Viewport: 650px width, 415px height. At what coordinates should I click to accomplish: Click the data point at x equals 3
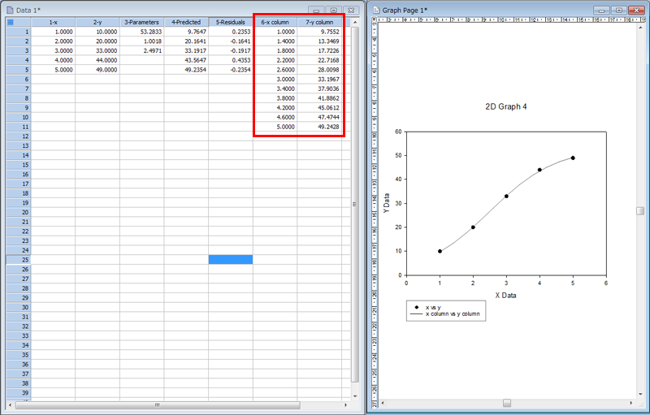tap(506, 197)
